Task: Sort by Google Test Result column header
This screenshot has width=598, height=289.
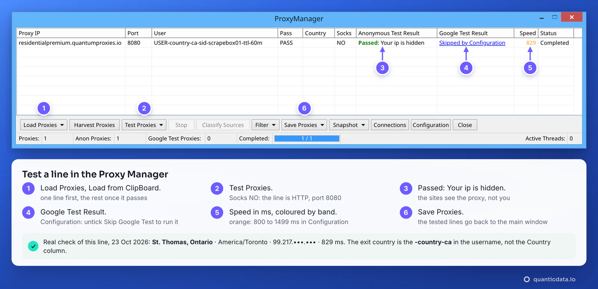Action: point(475,33)
